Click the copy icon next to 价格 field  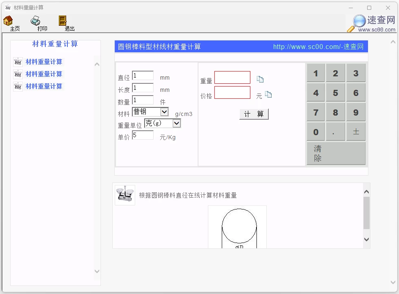[x=268, y=94]
